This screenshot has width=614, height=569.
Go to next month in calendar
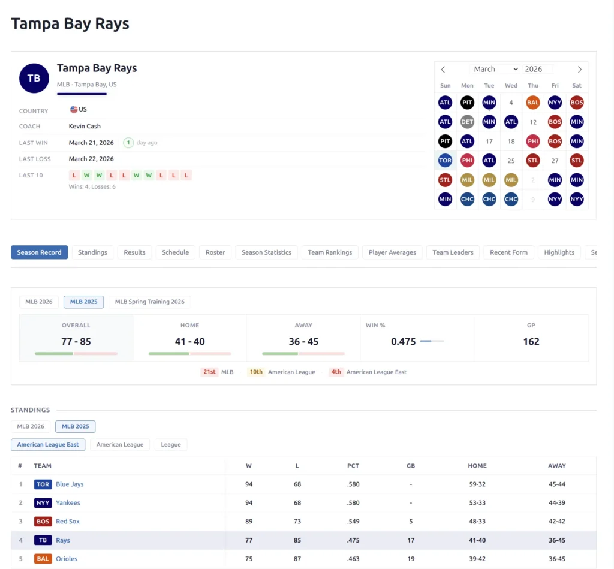[x=580, y=70]
